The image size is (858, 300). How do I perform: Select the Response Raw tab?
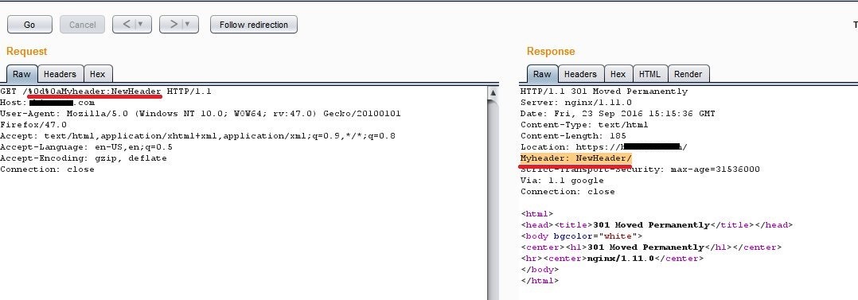click(x=542, y=74)
